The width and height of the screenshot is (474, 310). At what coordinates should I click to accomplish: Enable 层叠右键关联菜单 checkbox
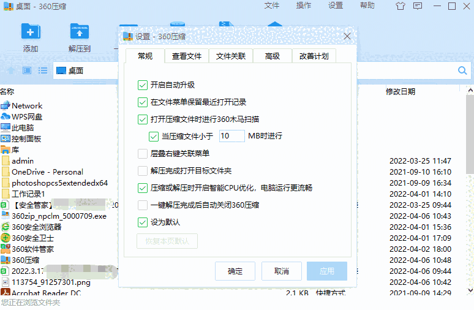[142, 154]
